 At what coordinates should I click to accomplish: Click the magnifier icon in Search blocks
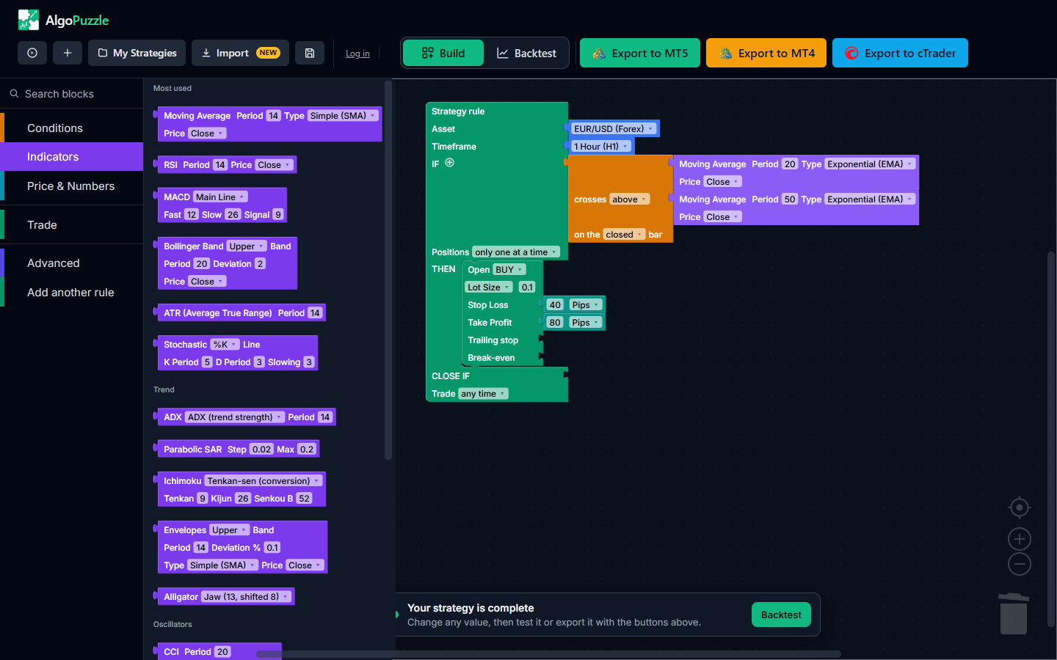14,94
